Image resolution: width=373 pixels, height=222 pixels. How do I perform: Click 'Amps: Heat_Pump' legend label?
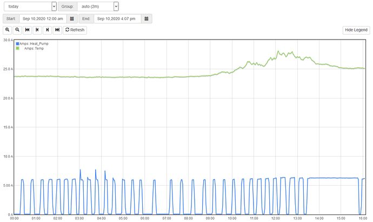point(34,44)
